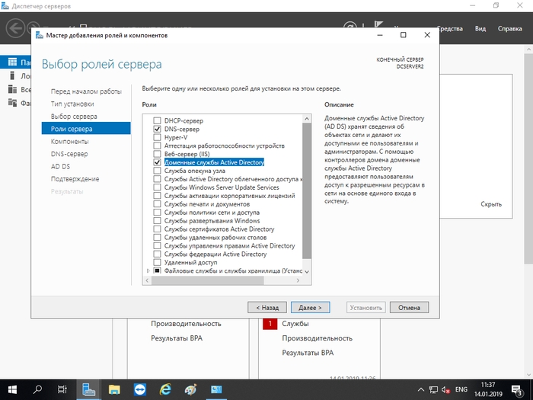Open Task View on taskbar
The width and height of the screenshot is (533, 400).
coord(62,389)
